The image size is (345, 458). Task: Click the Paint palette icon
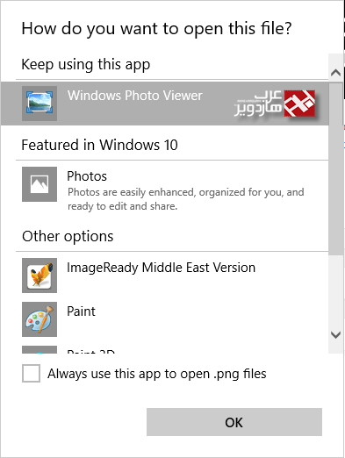pyautogui.click(x=40, y=319)
